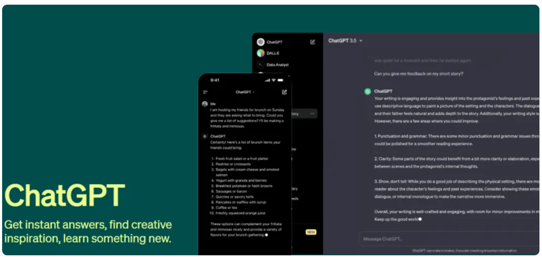Click 'Certainly! Here's a list of brunch' reply
Image resolution: width=542 pixels, height=257 pixels.
pyautogui.click(x=245, y=145)
